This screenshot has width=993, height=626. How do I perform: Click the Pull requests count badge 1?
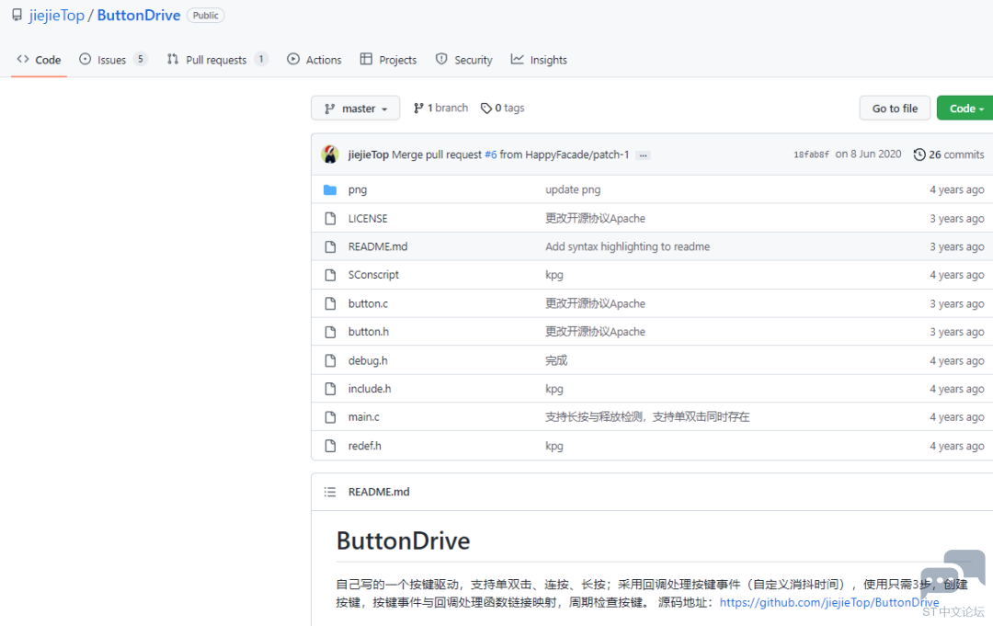(x=261, y=59)
